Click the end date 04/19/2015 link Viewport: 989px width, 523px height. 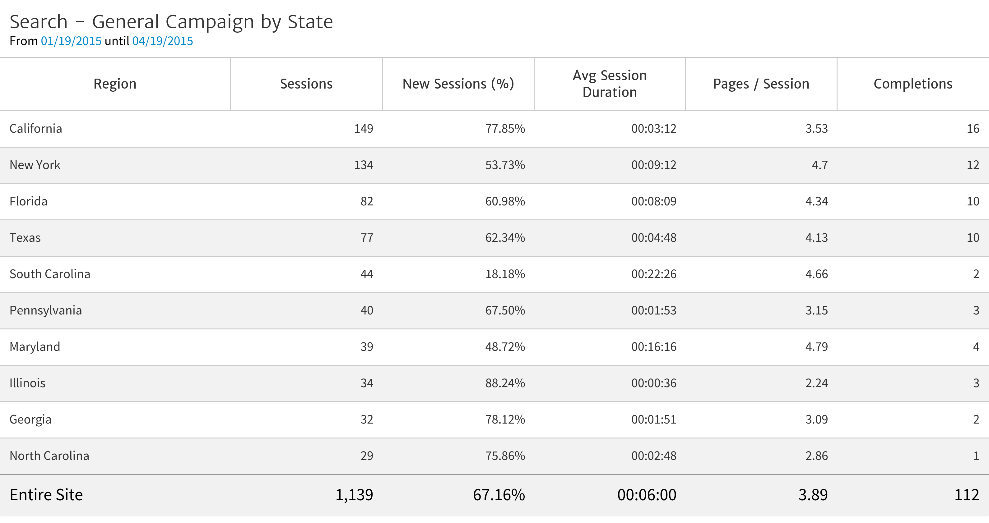click(x=162, y=41)
